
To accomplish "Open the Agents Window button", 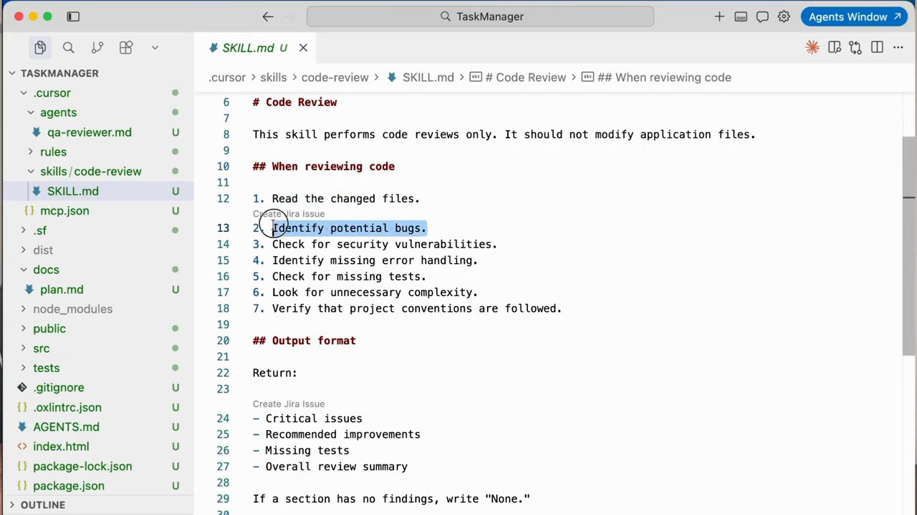I will (x=854, y=16).
